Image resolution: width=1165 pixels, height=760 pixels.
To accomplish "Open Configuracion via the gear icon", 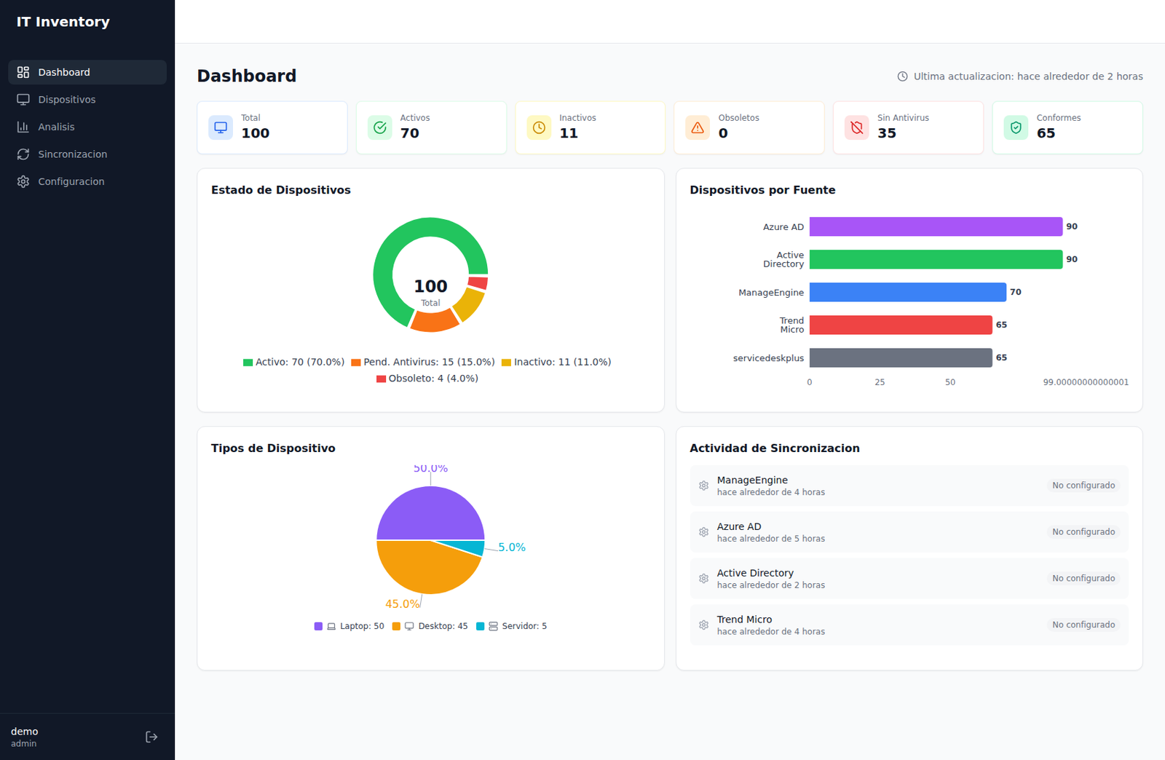I will click(23, 181).
